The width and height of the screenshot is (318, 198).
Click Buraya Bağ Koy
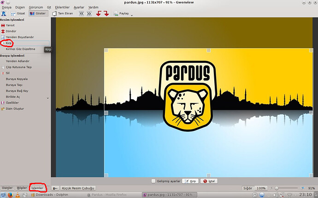tap(17, 91)
